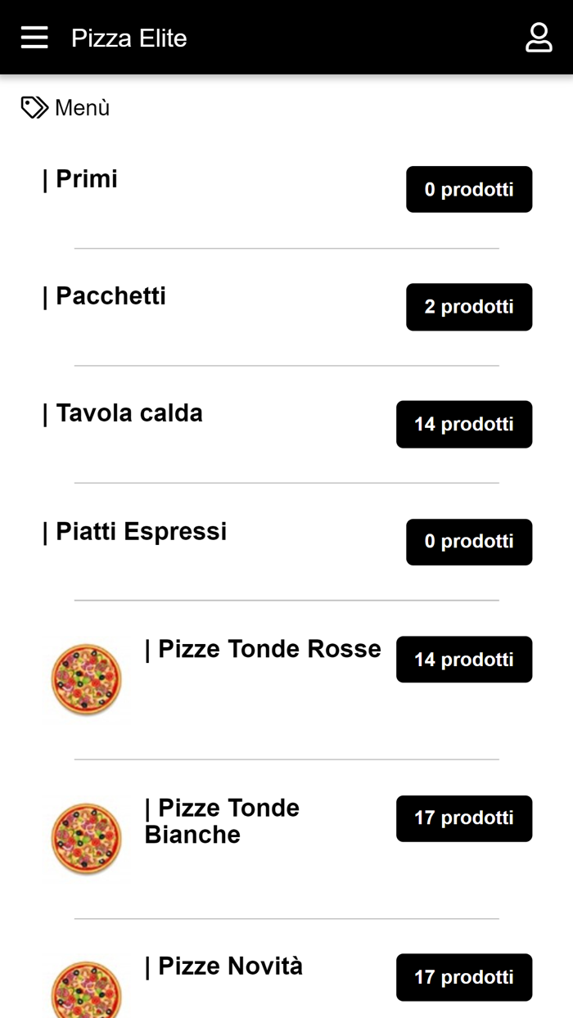Click the 17 prodotti badge for Pizze Tonde Bianche
The height and width of the screenshot is (1018, 573).
point(463,818)
